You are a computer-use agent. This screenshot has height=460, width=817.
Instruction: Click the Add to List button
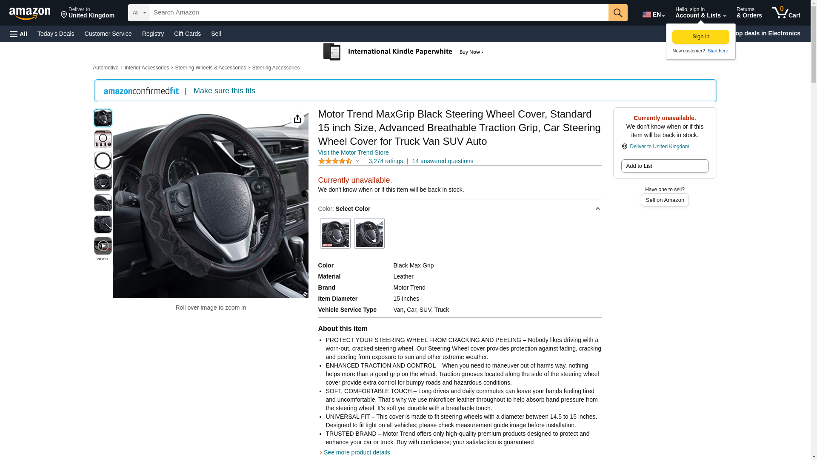coord(665,166)
